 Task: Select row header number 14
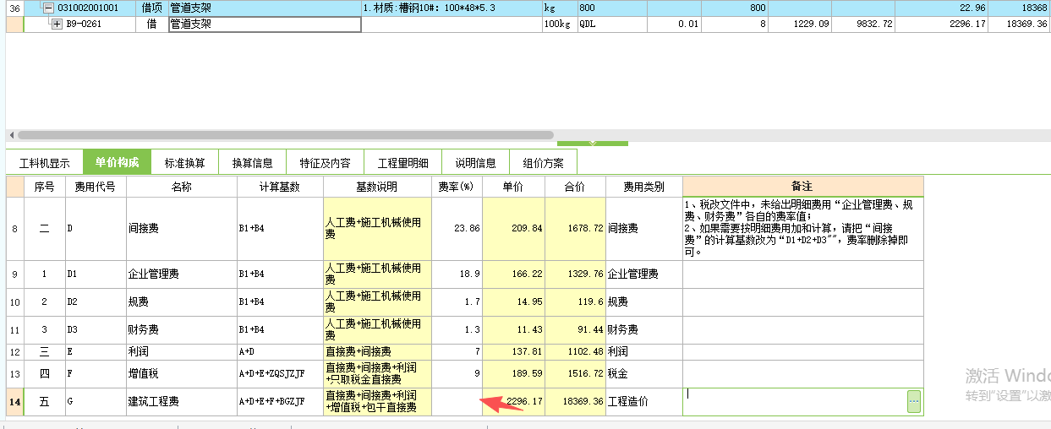click(x=15, y=402)
